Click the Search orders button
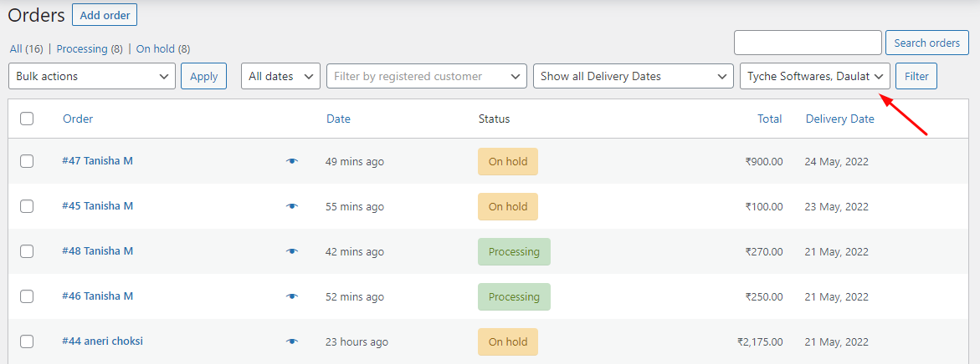The height and width of the screenshot is (364, 980). [x=926, y=43]
